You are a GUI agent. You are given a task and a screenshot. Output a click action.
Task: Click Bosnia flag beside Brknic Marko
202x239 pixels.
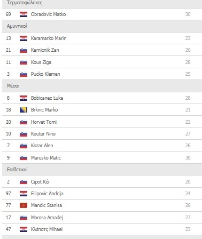(24, 110)
